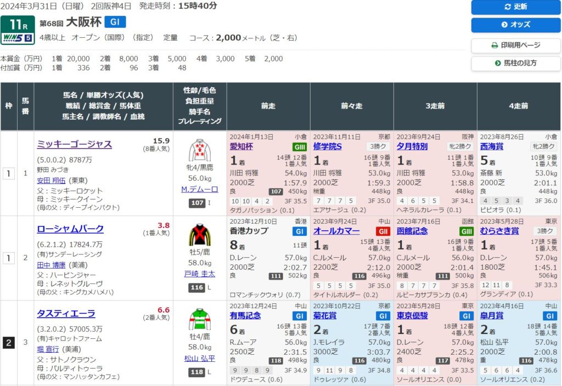Click the 3勝ク badge next to 修学院S
Viewport: 562px width, 386px height.
coord(378,146)
